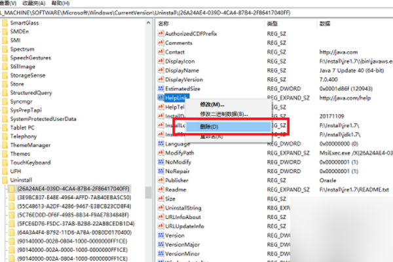Image resolution: width=393 pixels, height=262 pixels.
Task: Click the data cell '0x0001d86f (120943)'
Action: tap(346, 89)
